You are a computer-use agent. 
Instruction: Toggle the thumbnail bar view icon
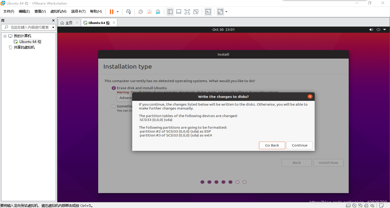coord(179,12)
